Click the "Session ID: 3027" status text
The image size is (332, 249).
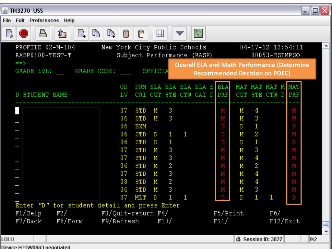263,239
